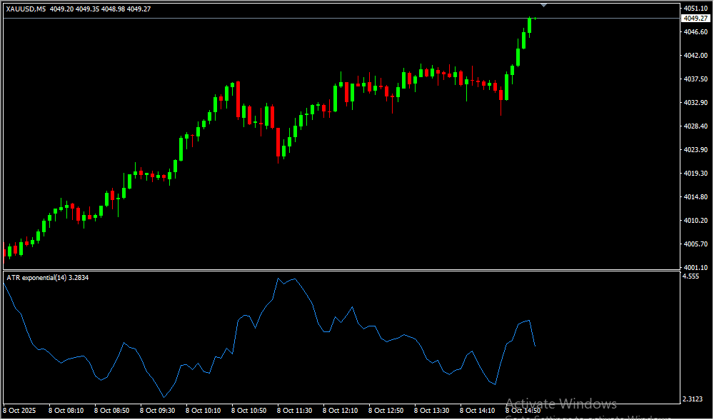Screen dimensions: 714x420
Task: Click the 4014.80 level on price axis
Action: click(695, 197)
